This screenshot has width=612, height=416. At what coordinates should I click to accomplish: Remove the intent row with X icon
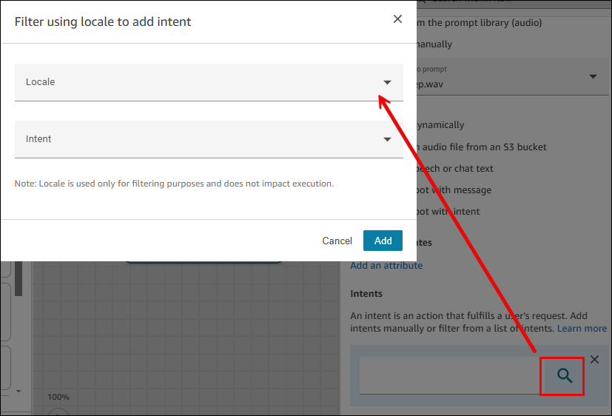(x=594, y=360)
